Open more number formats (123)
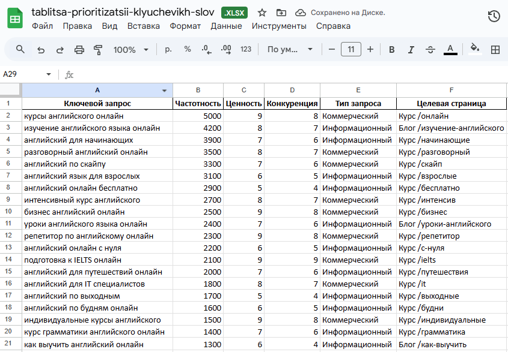 tap(245, 49)
